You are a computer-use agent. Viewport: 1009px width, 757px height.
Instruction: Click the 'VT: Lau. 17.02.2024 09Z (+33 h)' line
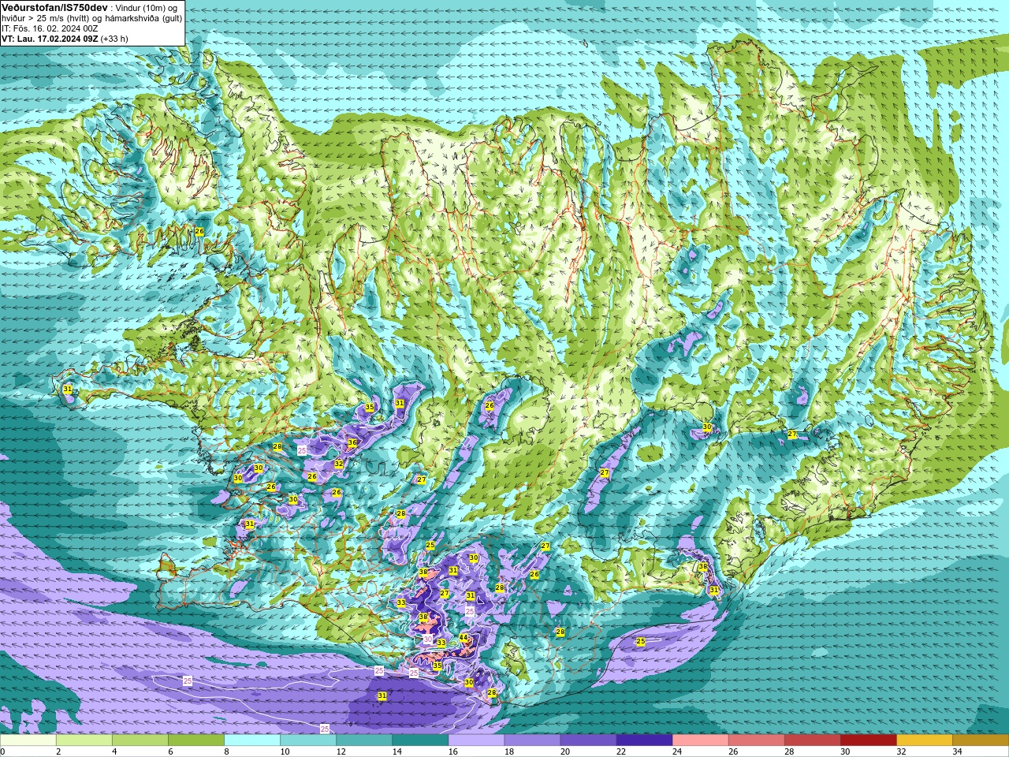[x=65, y=39]
